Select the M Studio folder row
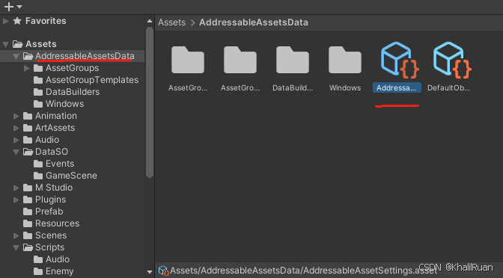Screen dimensions: 503x278 point(72,188)
